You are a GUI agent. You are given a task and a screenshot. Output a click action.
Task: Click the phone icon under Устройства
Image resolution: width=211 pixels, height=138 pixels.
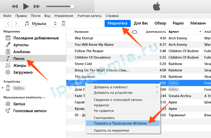(8, 88)
